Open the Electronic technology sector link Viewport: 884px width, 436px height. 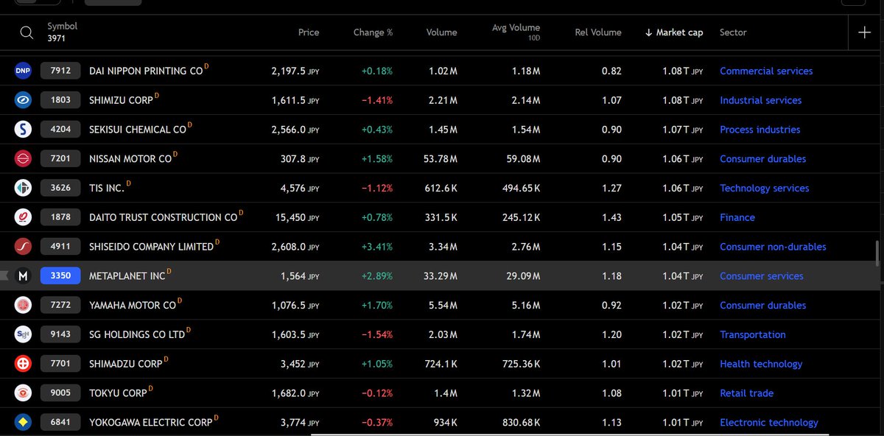[x=768, y=423]
